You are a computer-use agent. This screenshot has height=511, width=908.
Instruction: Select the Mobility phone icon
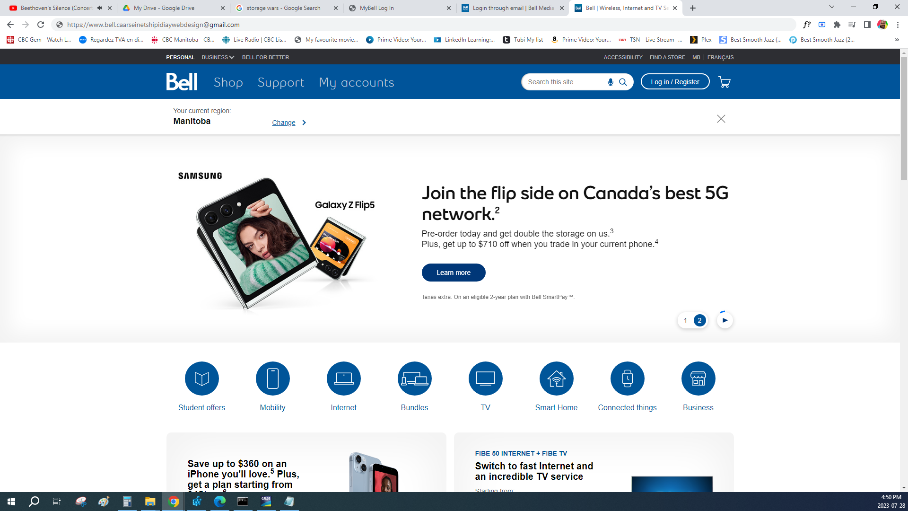coord(272,379)
